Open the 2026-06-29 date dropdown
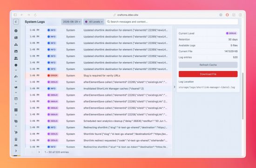The width and height of the screenshot is (256, 168). (72, 21)
